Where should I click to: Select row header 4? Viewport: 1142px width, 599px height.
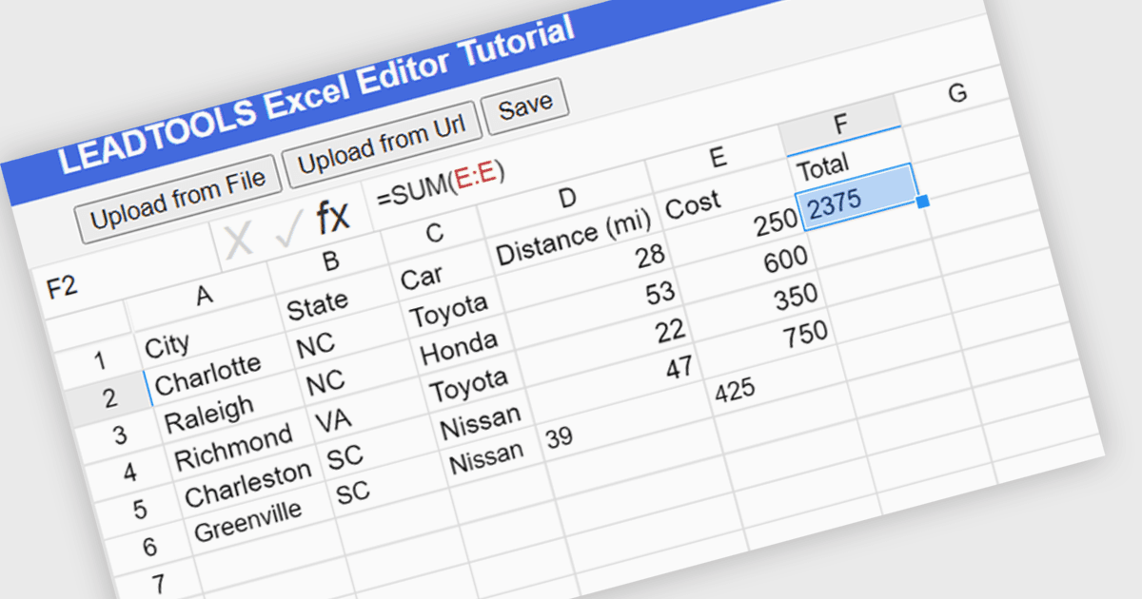click(129, 472)
